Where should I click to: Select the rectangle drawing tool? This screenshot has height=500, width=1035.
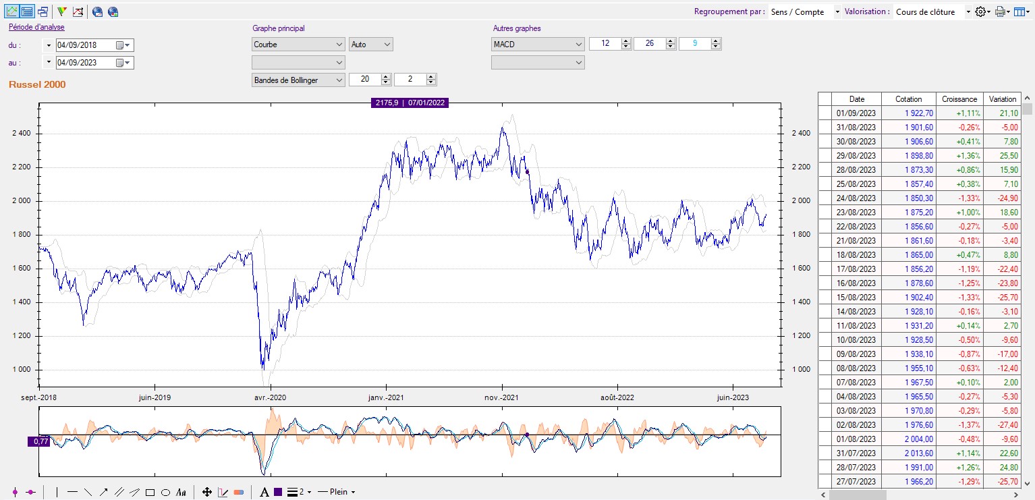150,492
